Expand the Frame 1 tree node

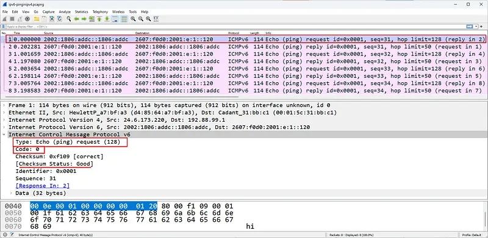(x=4, y=105)
